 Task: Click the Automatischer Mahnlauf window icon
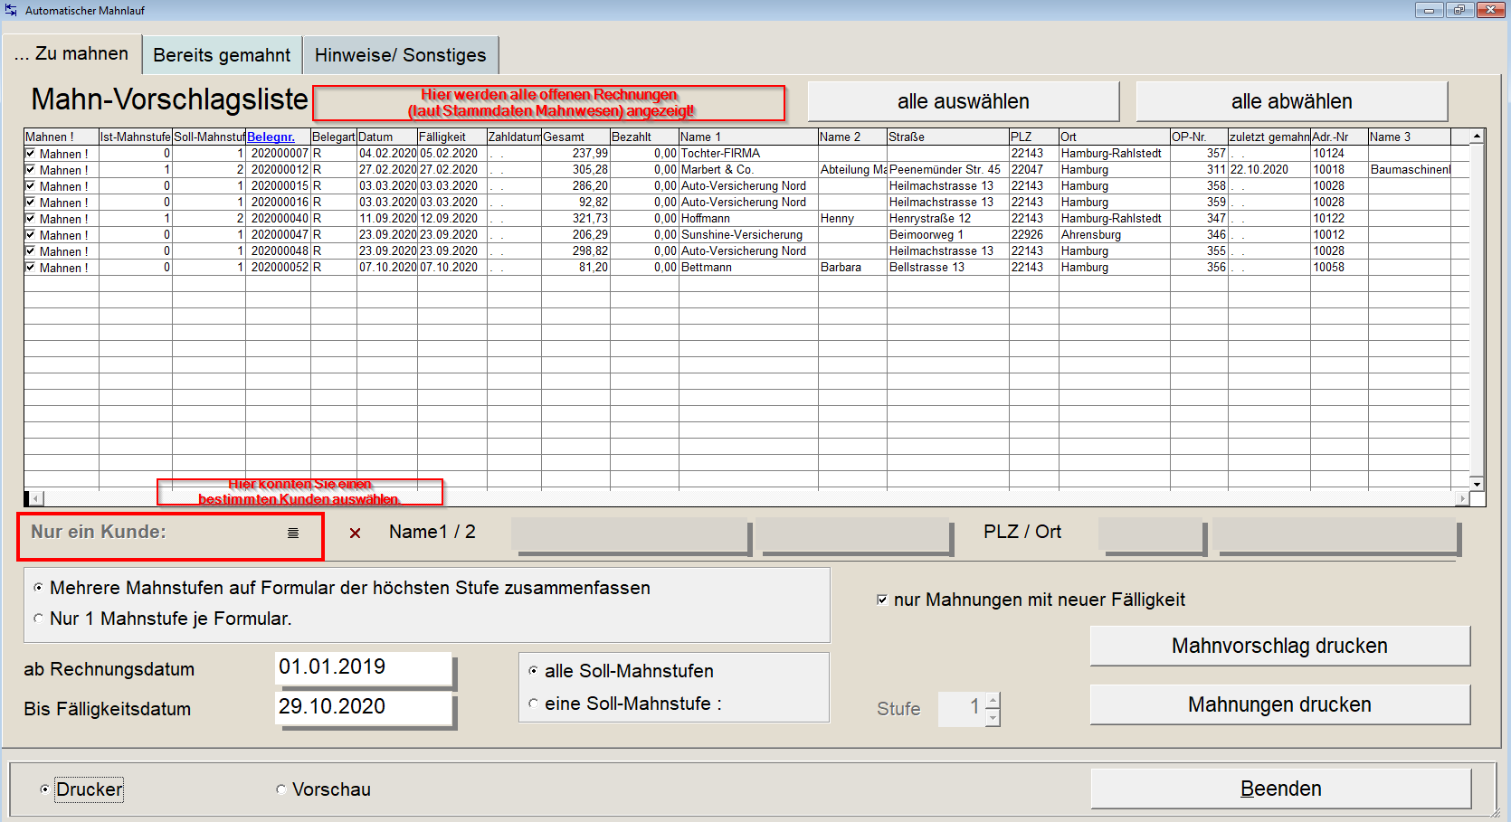pyautogui.click(x=11, y=10)
